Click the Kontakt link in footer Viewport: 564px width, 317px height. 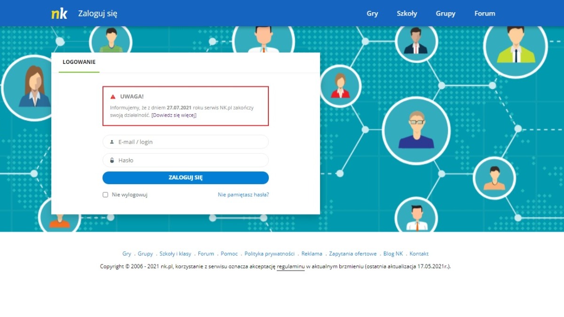pyautogui.click(x=419, y=254)
